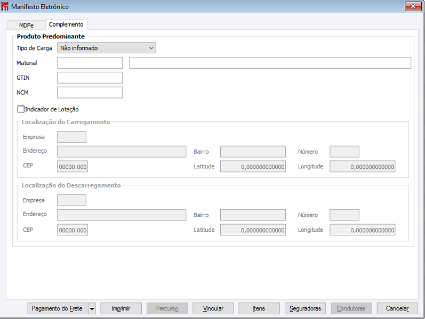The image size is (425, 319).
Task: Click the Pagamento do Frete button
Action: point(57,308)
